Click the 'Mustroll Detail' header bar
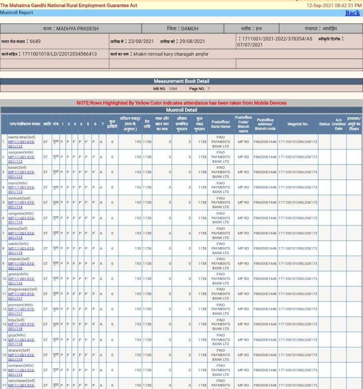 pos(181,110)
